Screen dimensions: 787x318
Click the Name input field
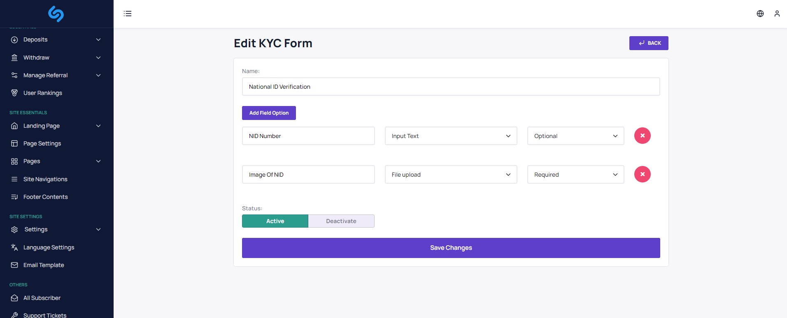coord(451,87)
